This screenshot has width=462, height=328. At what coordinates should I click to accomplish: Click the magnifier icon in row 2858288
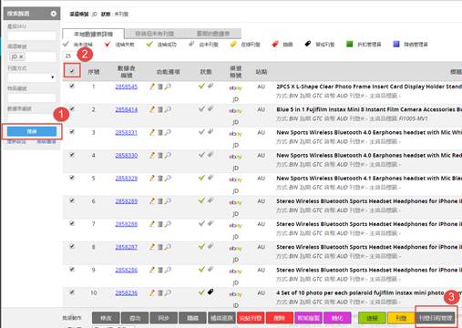coord(168,224)
